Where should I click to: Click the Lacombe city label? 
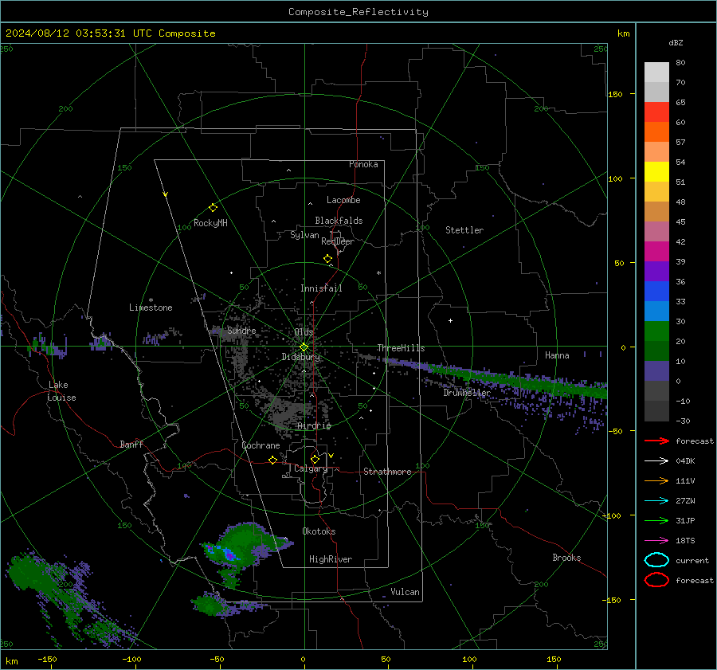[343, 200]
